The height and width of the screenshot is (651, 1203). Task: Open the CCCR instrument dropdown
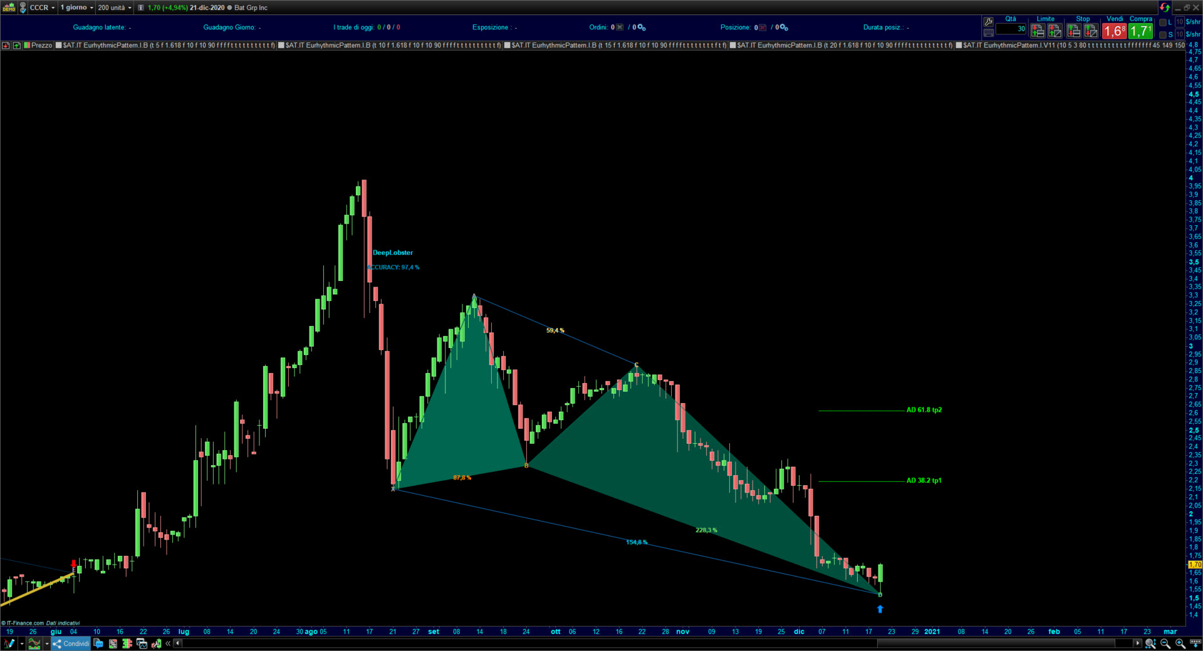(x=43, y=8)
